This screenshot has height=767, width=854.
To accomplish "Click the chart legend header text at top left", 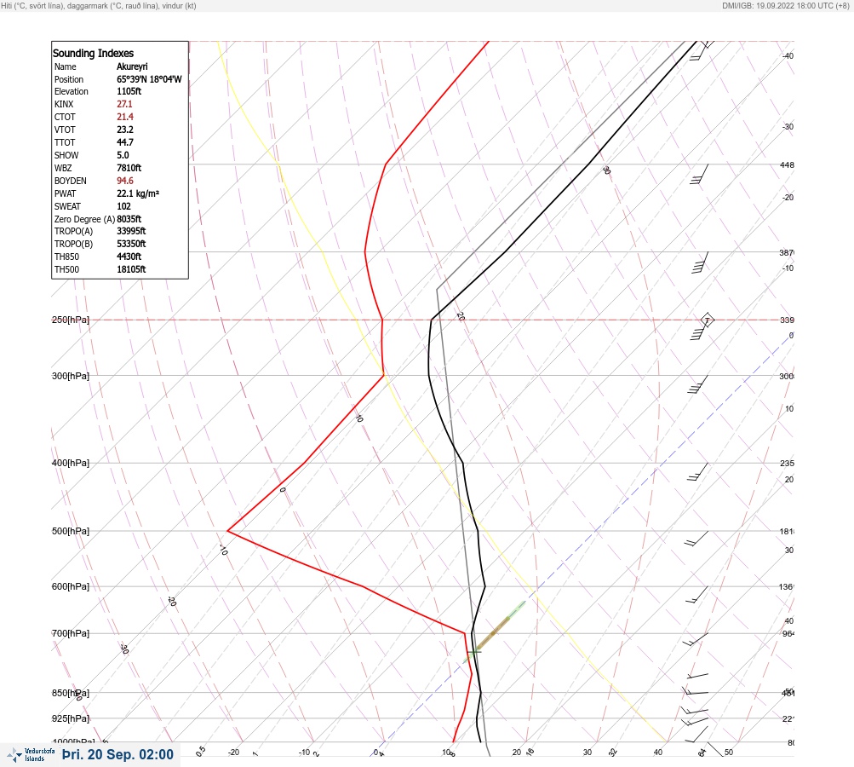I will [x=99, y=5].
